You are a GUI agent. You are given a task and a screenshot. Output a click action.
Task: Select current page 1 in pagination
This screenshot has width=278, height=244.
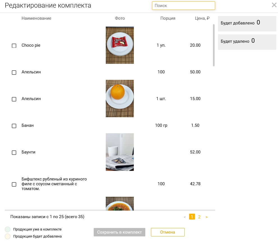coord(192,217)
